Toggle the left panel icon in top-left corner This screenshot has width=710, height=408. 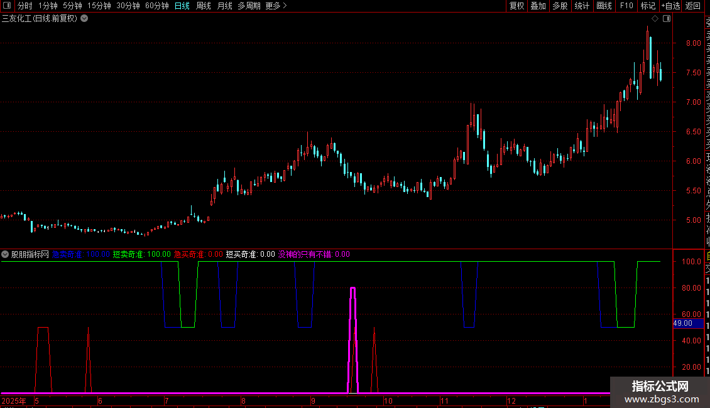pyautogui.click(x=7, y=6)
